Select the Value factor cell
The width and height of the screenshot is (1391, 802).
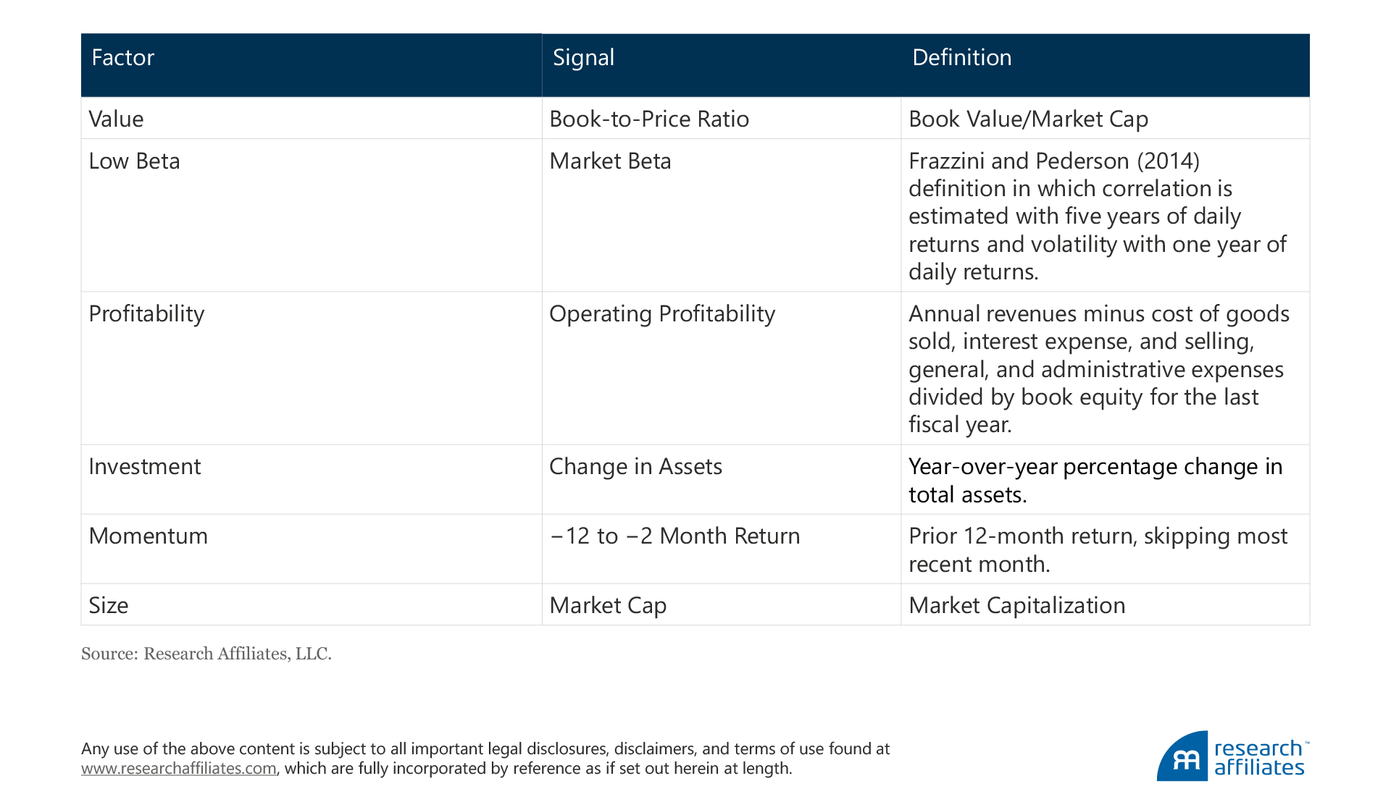(116, 119)
